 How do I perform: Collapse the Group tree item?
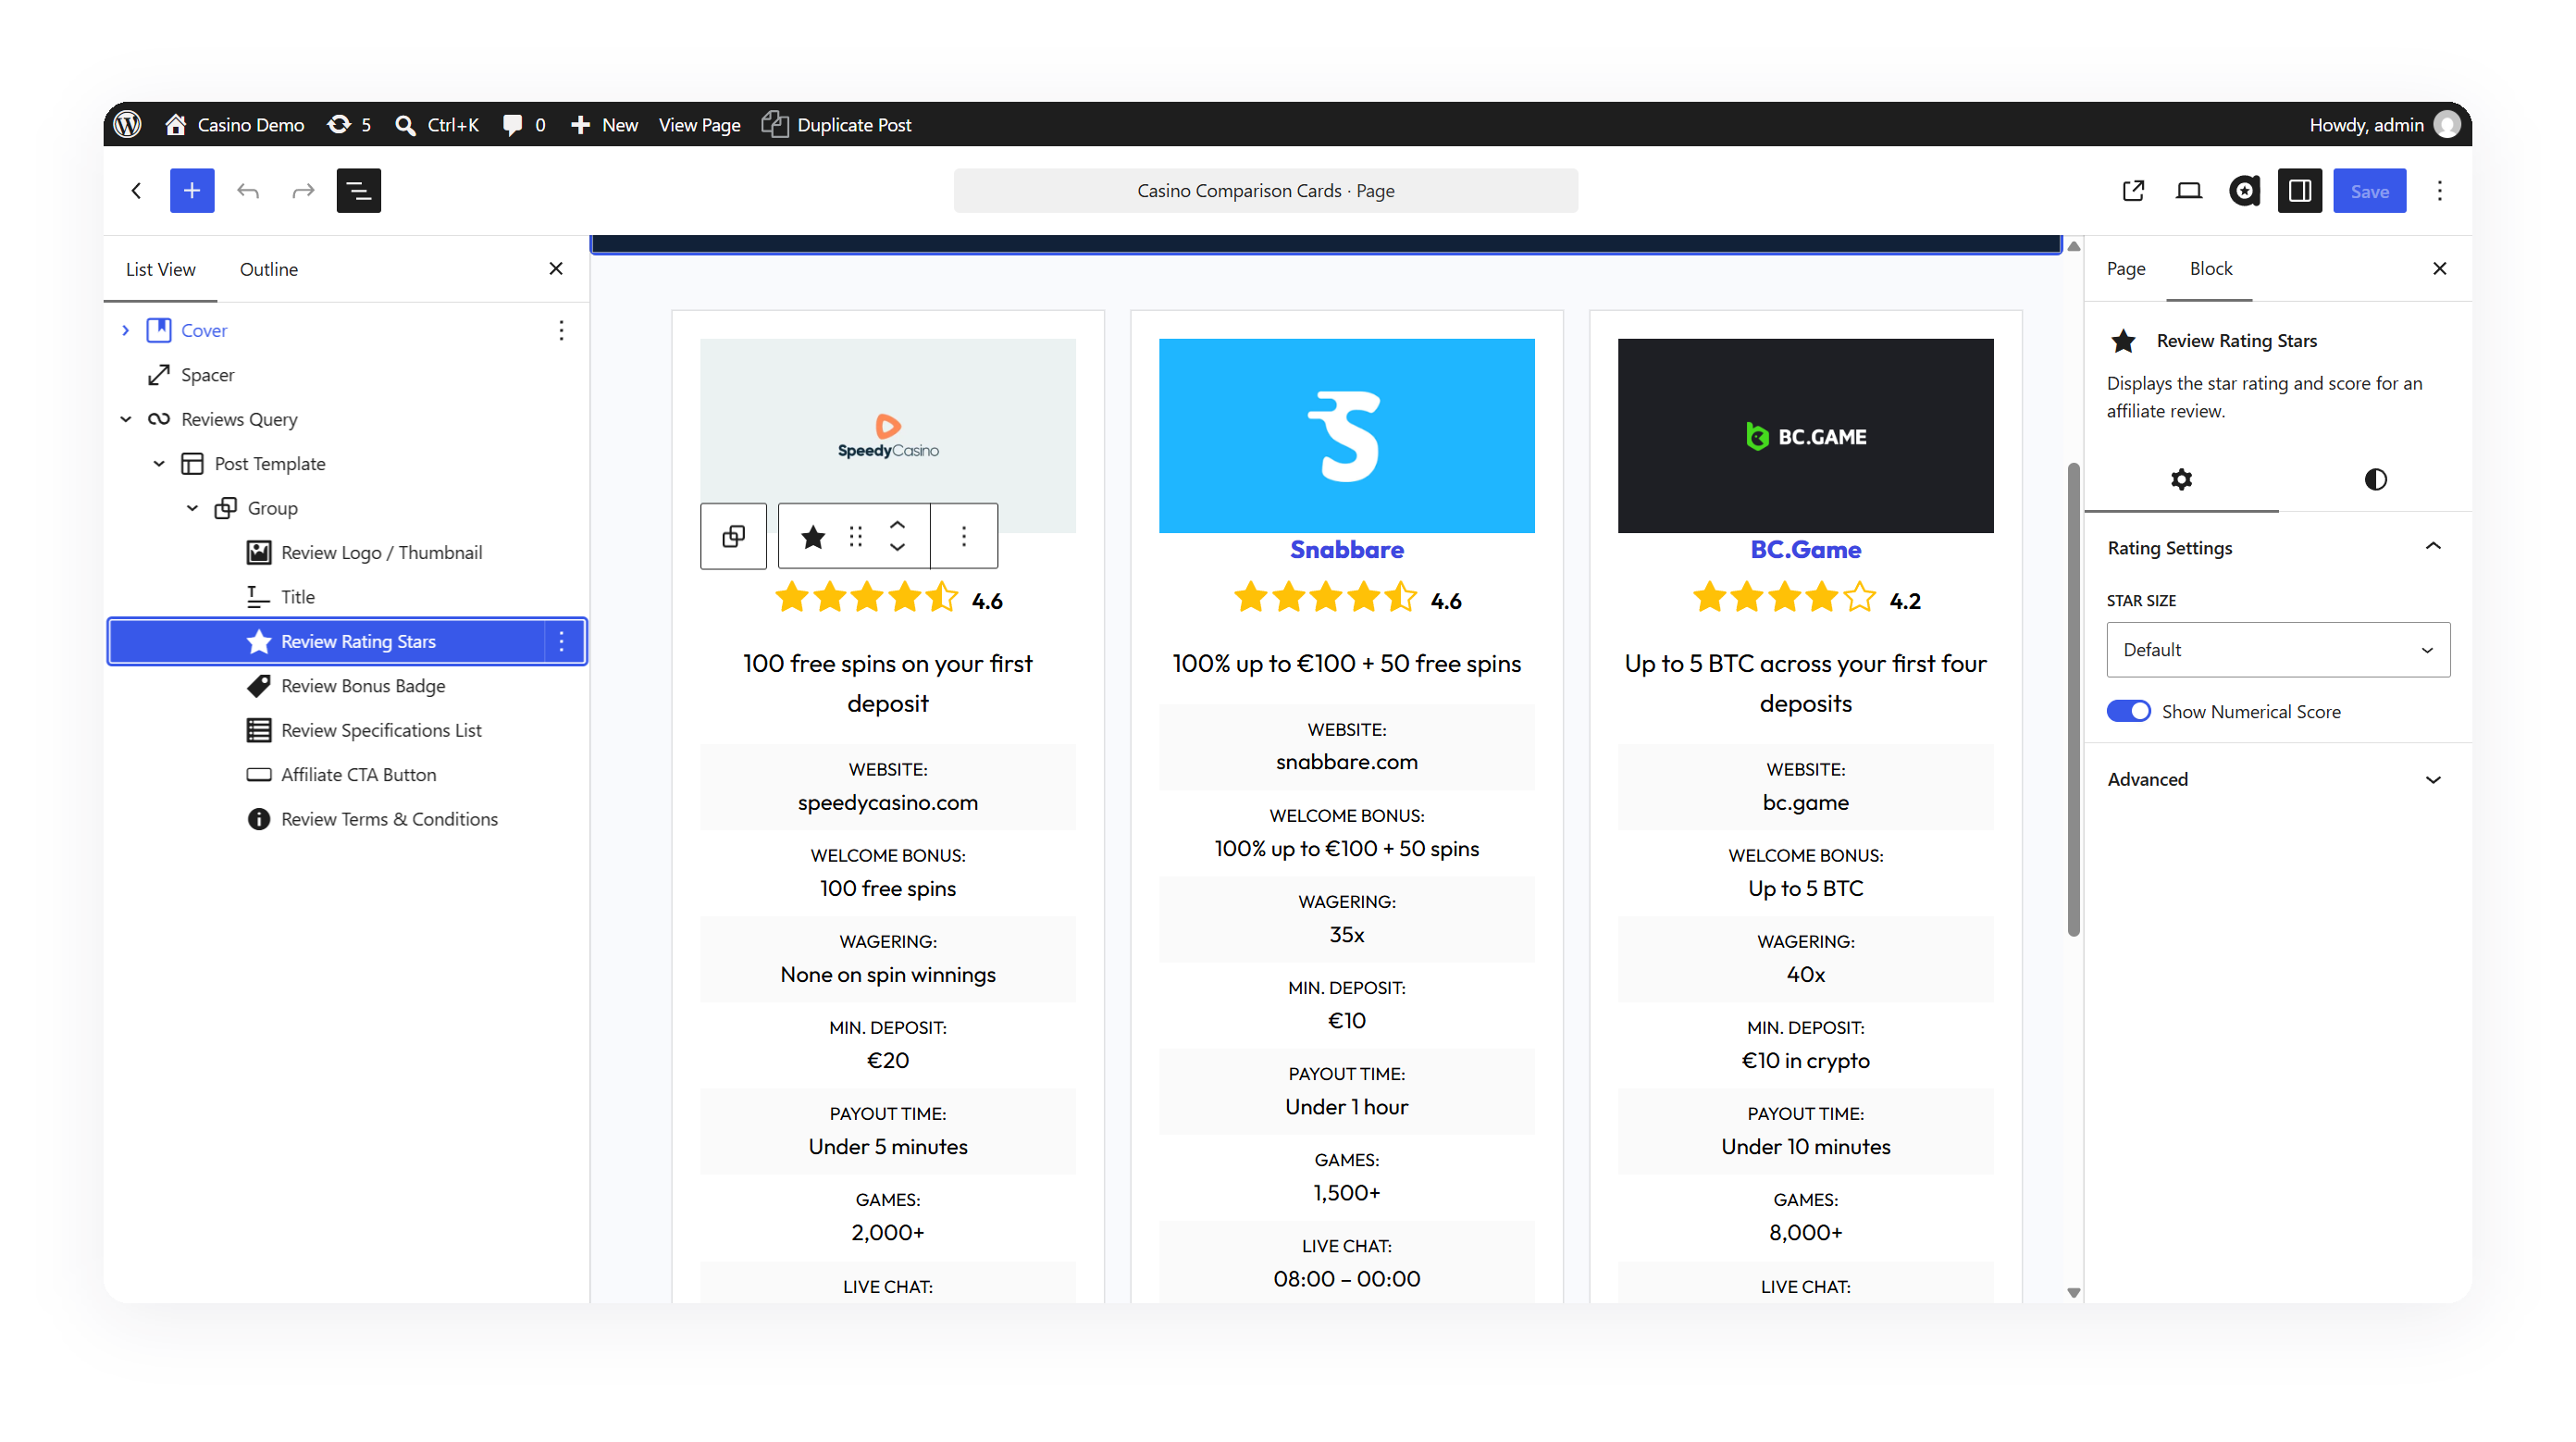[192, 508]
